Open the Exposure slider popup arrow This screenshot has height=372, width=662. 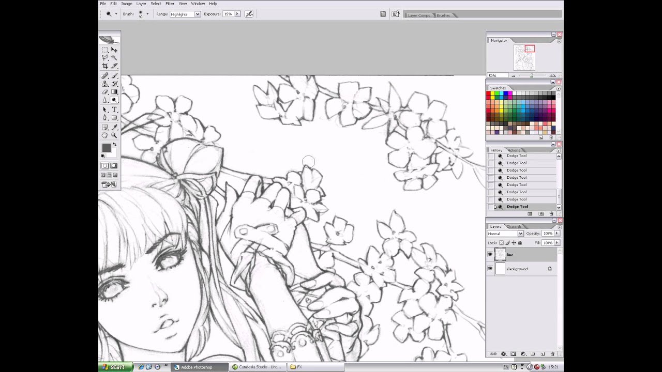tap(237, 14)
